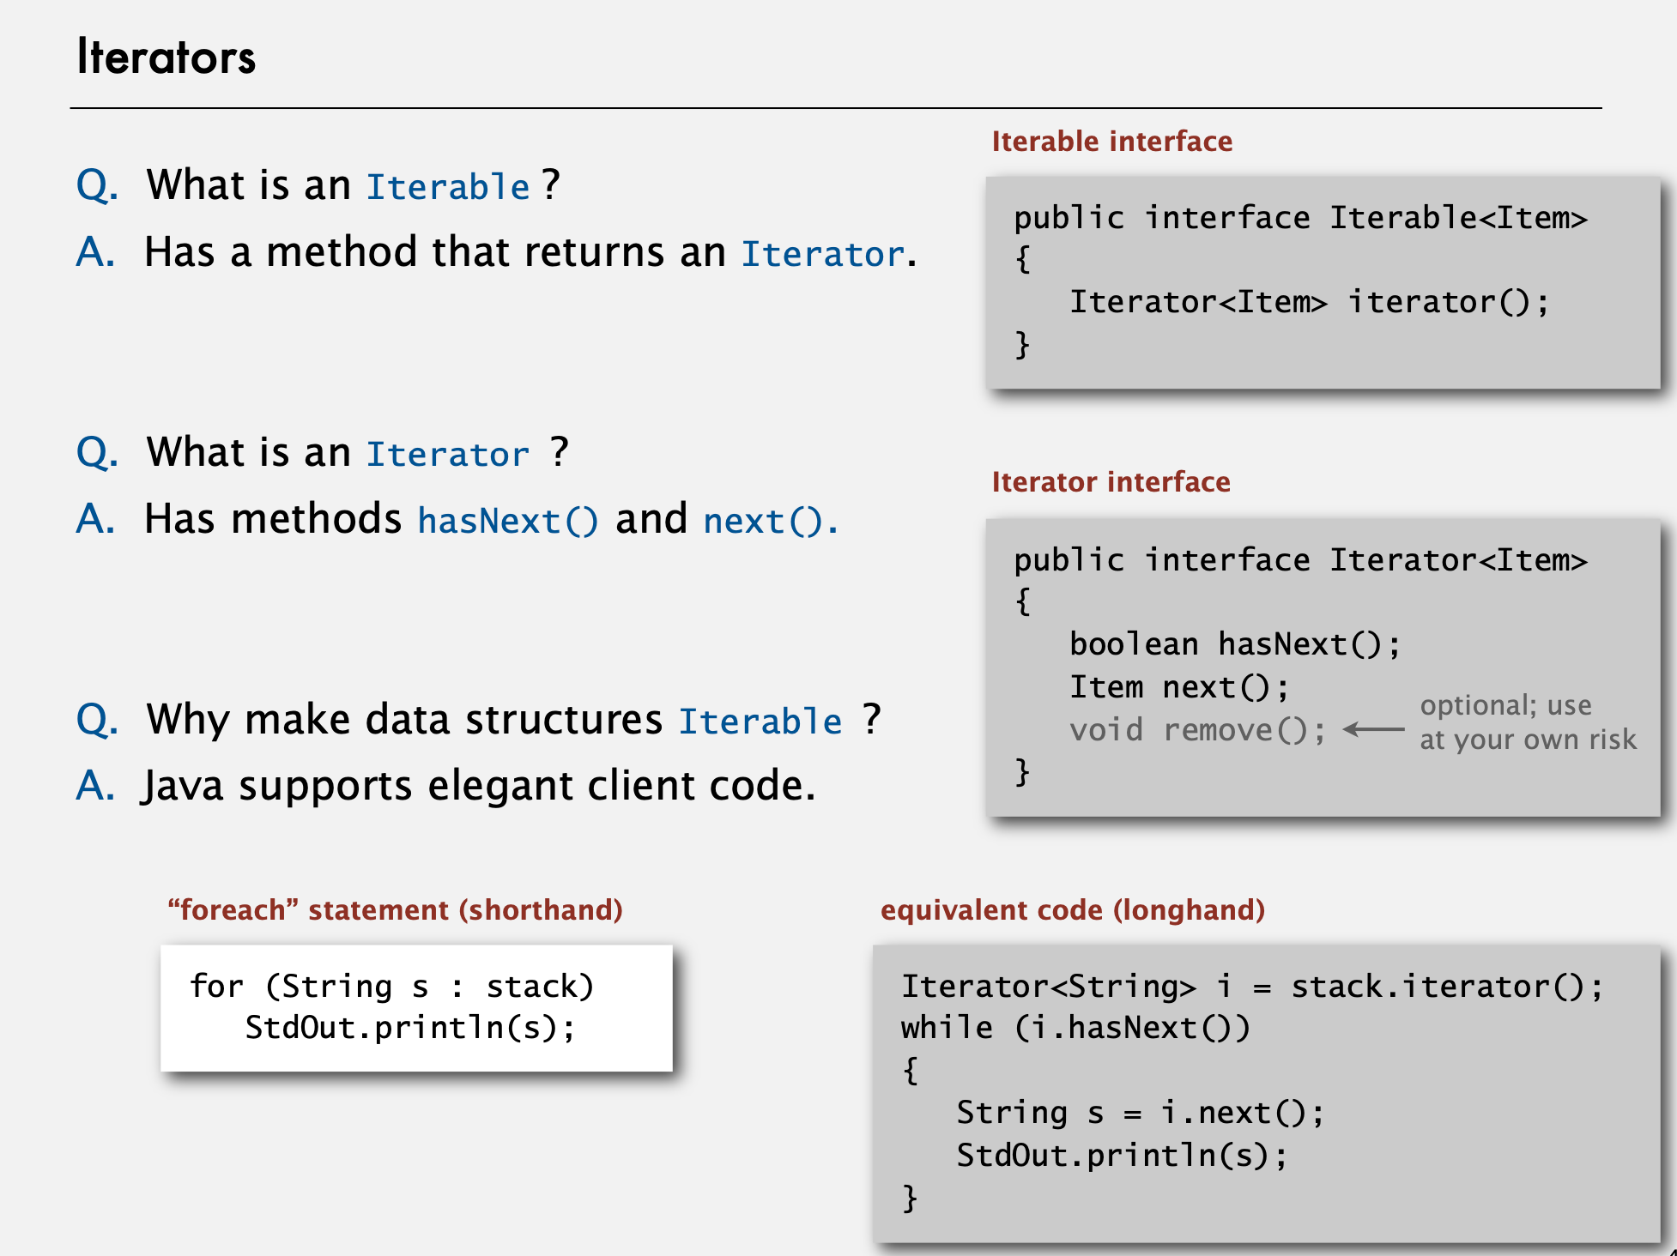
Task: Click the arrow pointing to void remove()
Action: pyautogui.click(x=1373, y=729)
